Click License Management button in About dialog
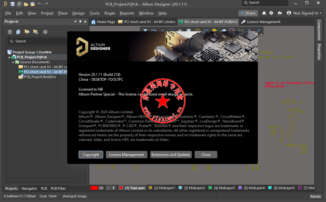Viewport: 326px width, 202px height. pos(126,154)
